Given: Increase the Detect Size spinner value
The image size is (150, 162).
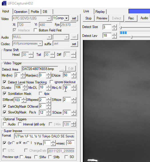Looking at the screenshot, I should (114, 26).
